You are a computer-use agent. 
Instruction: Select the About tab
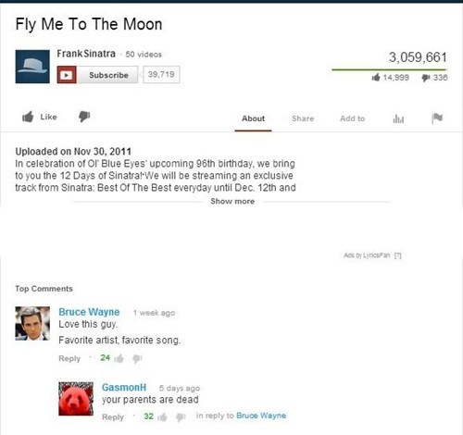point(253,118)
